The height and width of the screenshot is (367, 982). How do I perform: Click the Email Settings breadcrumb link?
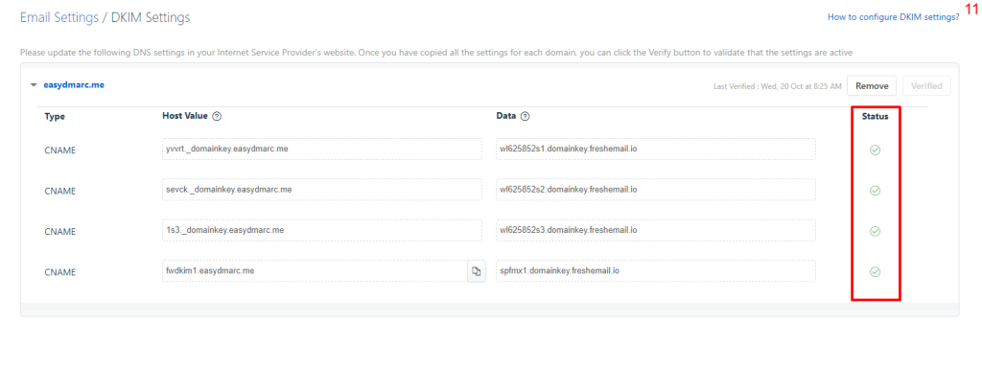point(59,17)
